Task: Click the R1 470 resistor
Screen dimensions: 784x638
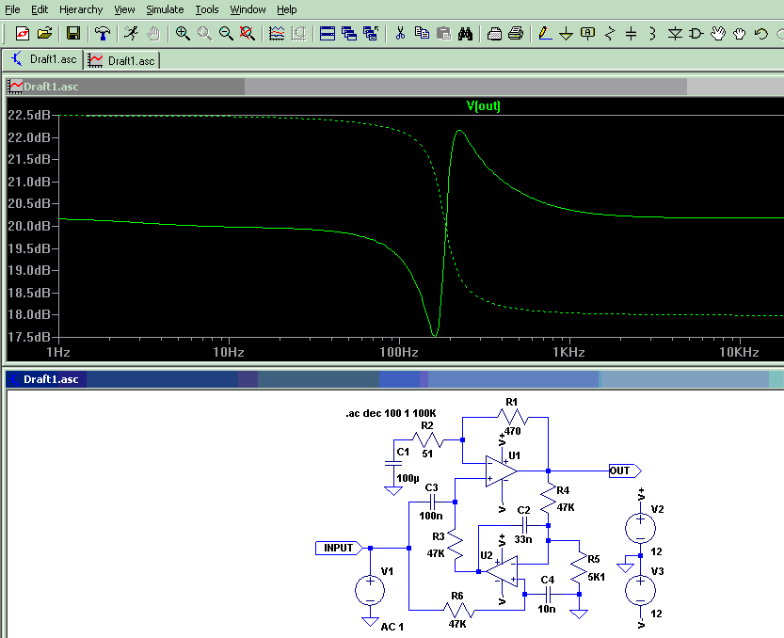Action: [511, 417]
